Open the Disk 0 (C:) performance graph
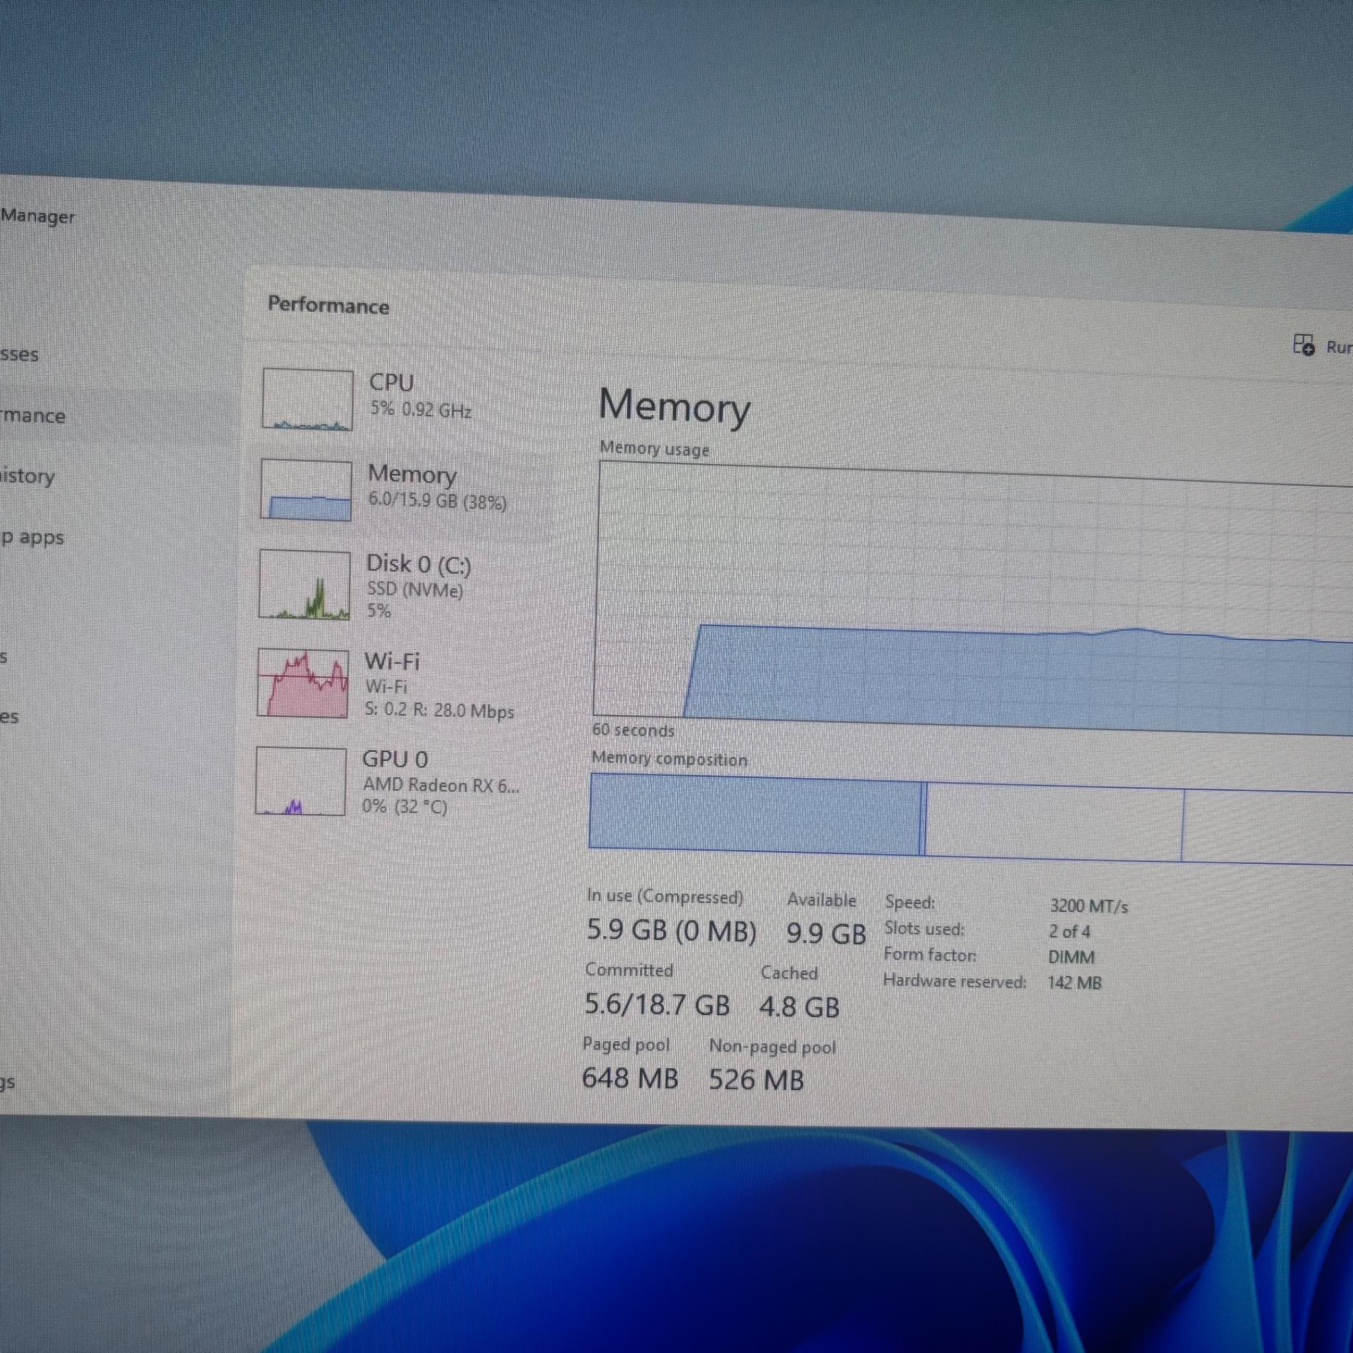1353x1353 pixels. [305, 585]
